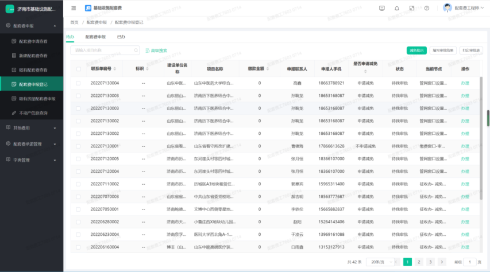The height and width of the screenshot is (272, 490).
Task: Open the 20条/页 page size dropdown
Action: 381,262
